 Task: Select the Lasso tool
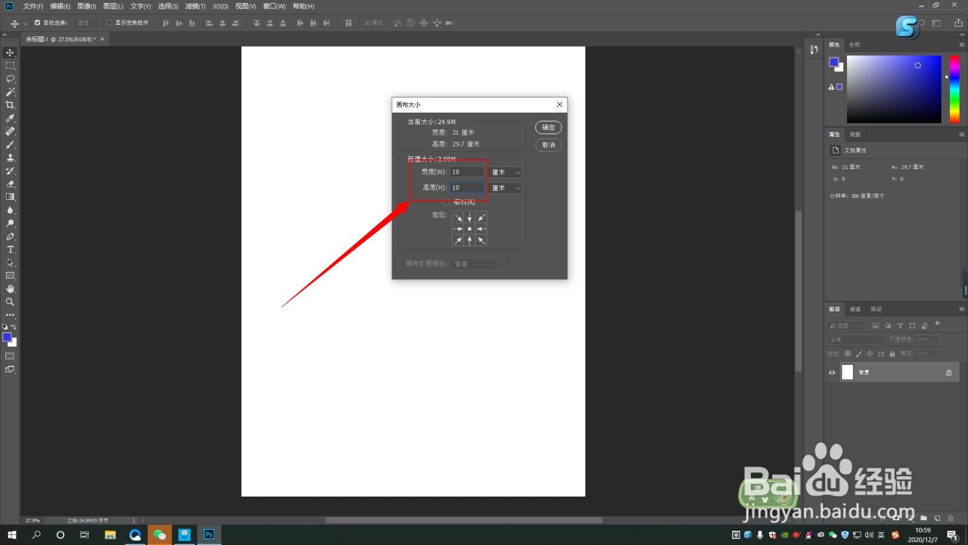(x=10, y=79)
